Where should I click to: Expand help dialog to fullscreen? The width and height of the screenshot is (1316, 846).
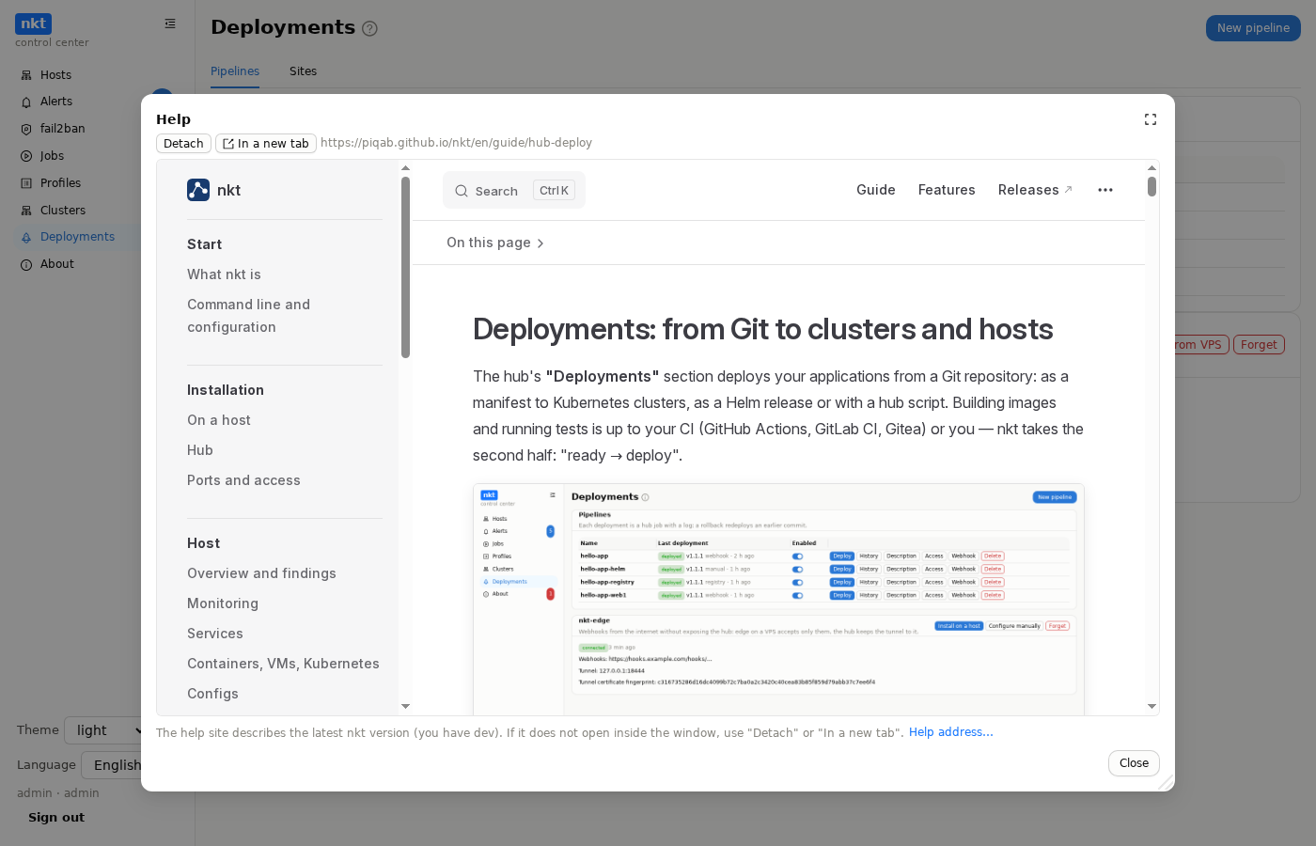click(1150, 119)
